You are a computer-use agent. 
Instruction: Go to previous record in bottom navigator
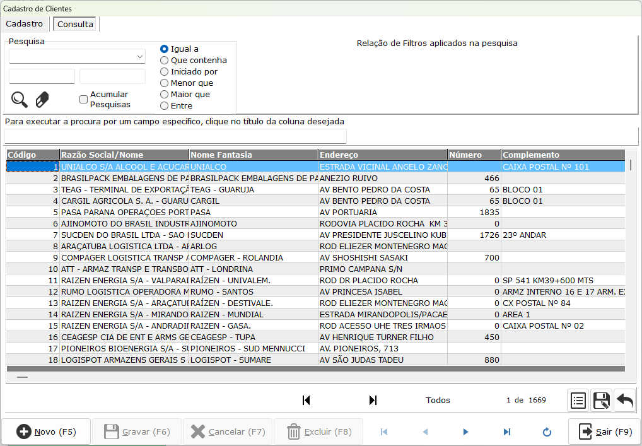click(425, 431)
